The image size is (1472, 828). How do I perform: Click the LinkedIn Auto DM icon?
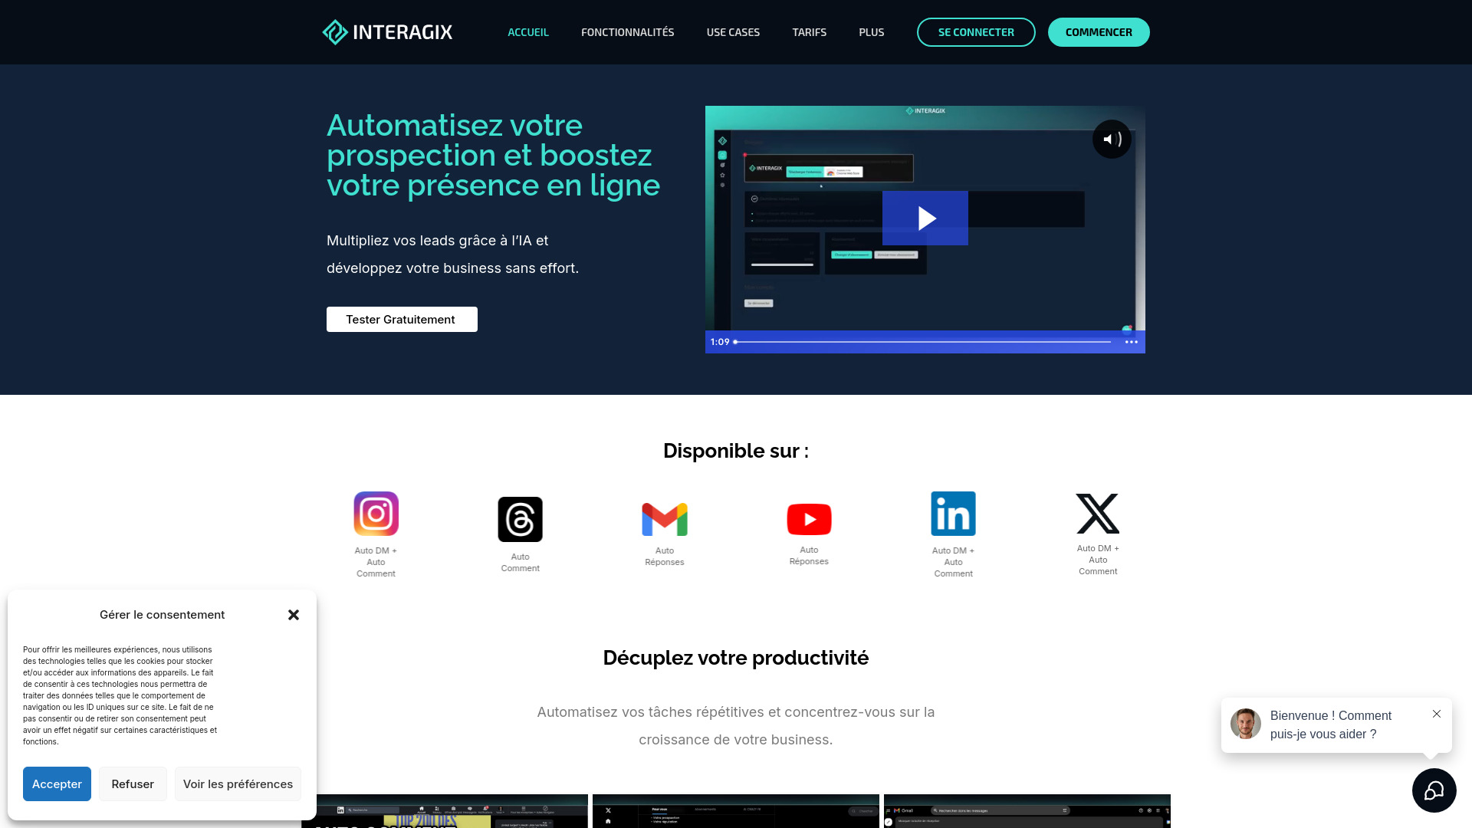pos(952,514)
